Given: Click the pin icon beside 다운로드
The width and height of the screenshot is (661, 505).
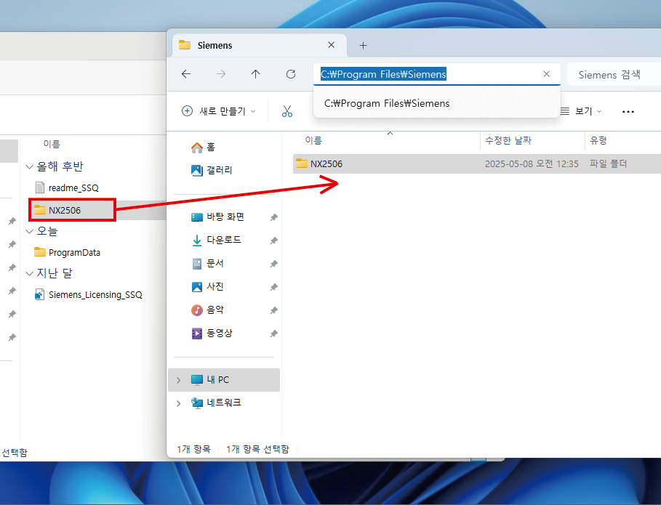Looking at the screenshot, I should (273, 241).
